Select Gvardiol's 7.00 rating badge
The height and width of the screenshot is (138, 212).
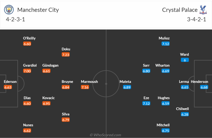pyautogui.click(x=27, y=71)
